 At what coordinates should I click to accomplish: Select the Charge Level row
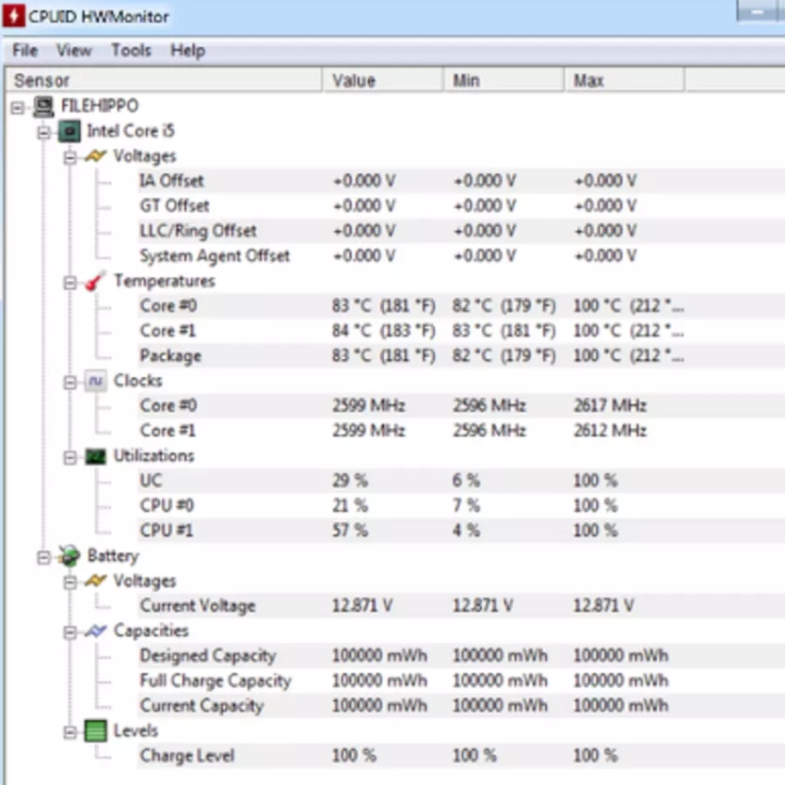[460, 756]
